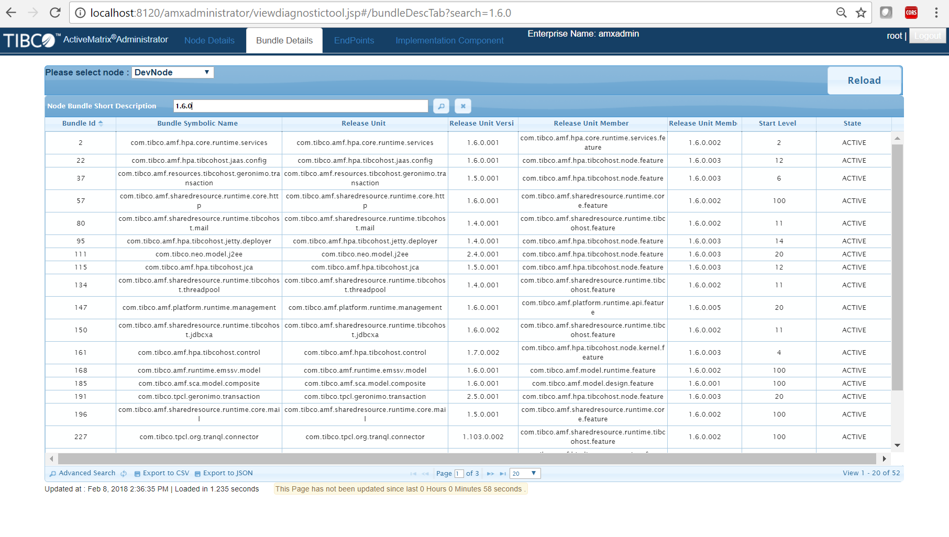Click the com.tibco.amf.model.design.feature member cell
949x537 pixels.
point(593,384)
